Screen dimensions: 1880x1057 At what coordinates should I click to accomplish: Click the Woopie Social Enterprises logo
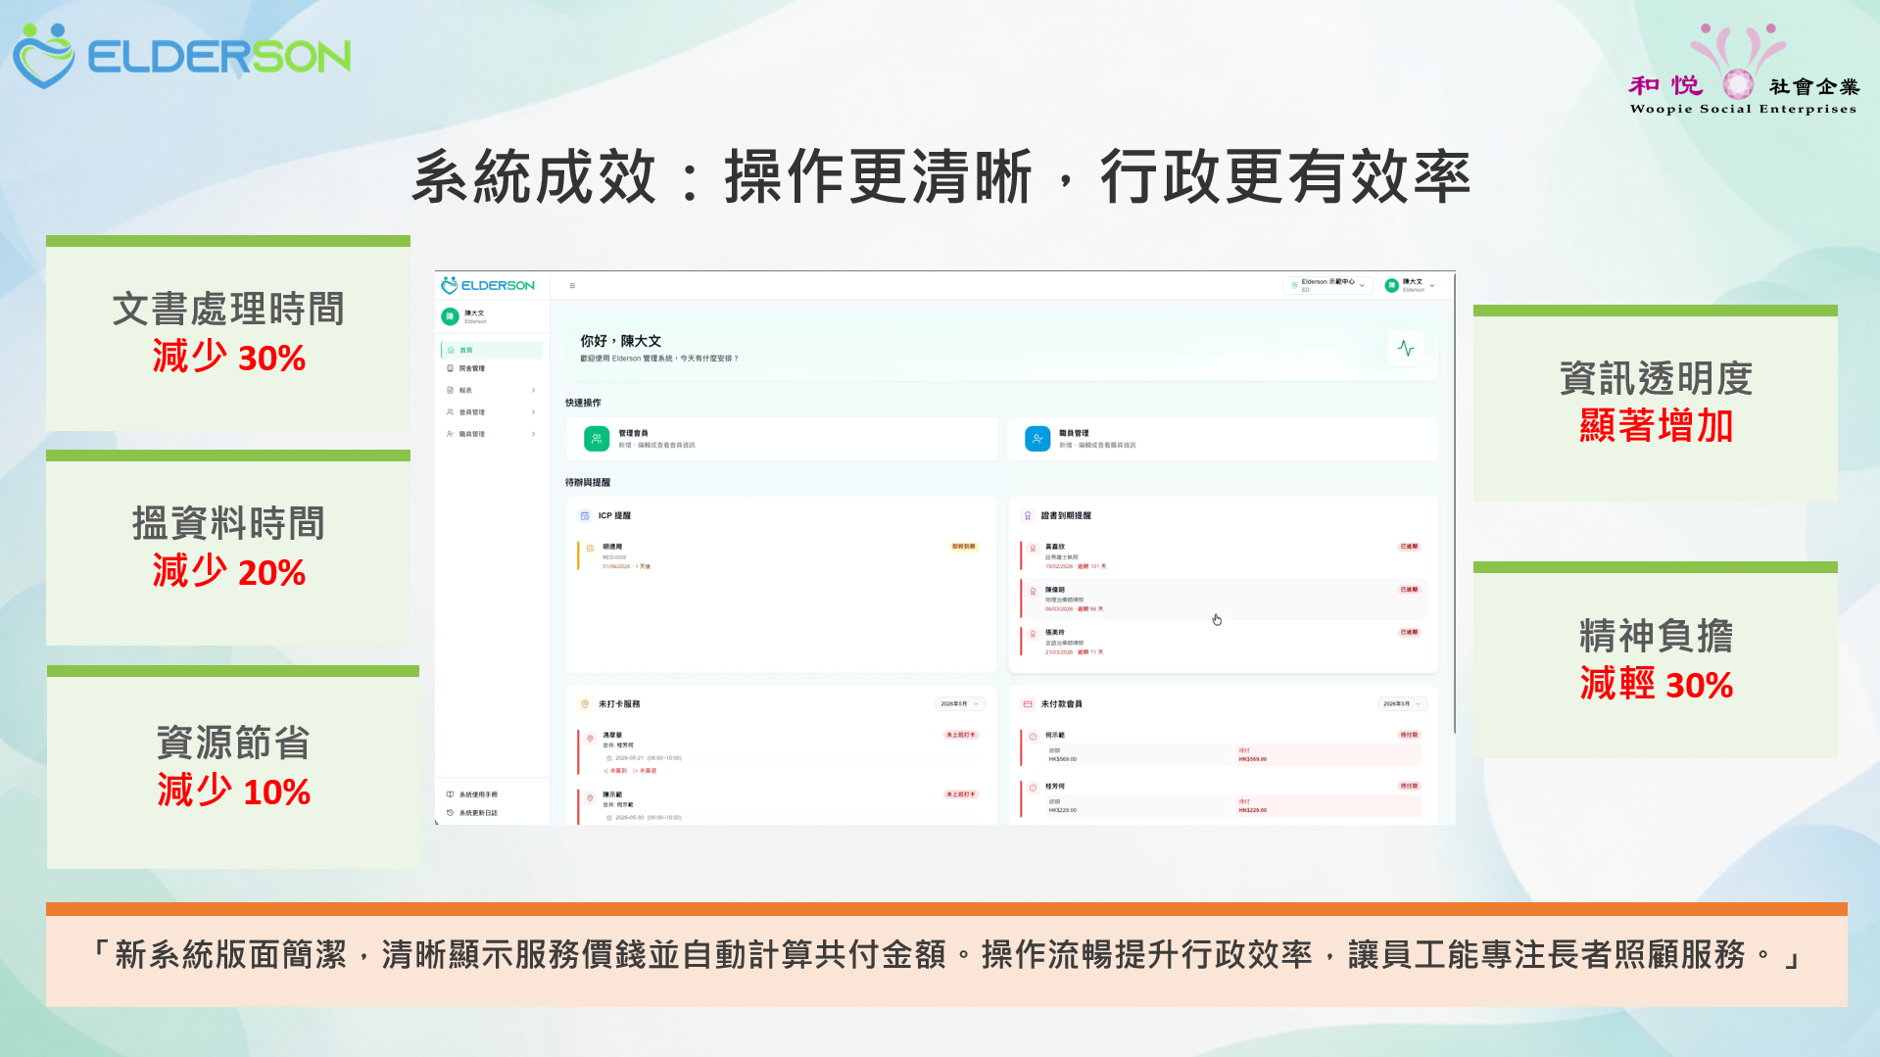coord(1743,69)
